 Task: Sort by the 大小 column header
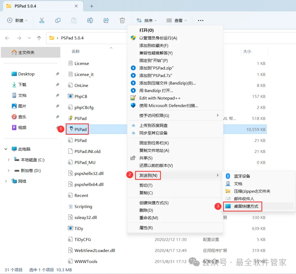click(247, 51)
